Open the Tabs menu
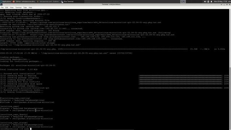231x130 pixels. (25, 7)
